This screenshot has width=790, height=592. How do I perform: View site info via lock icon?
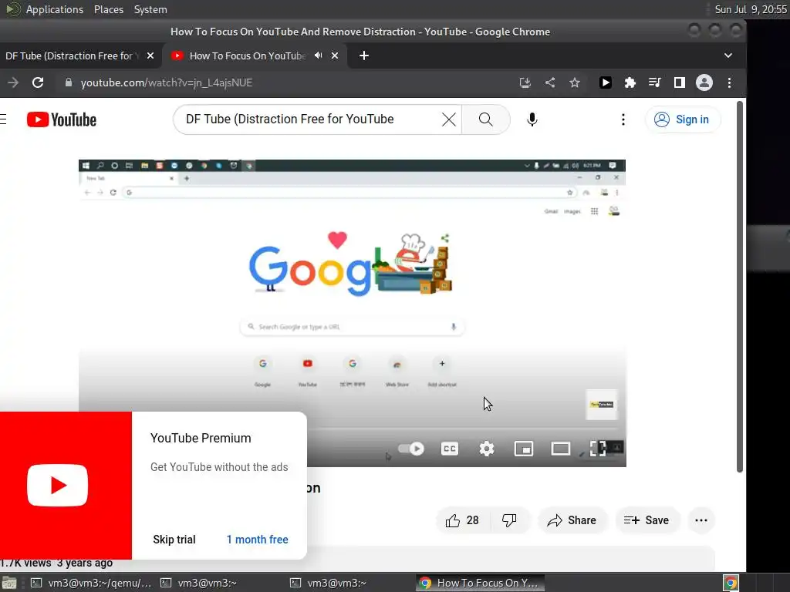coord(69,82)
